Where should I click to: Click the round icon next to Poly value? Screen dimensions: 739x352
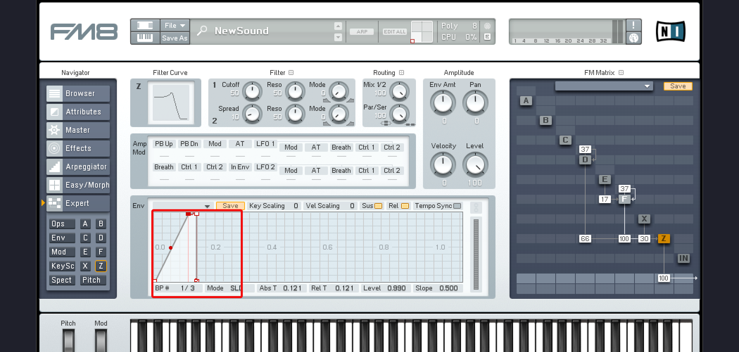pos(487,26)
